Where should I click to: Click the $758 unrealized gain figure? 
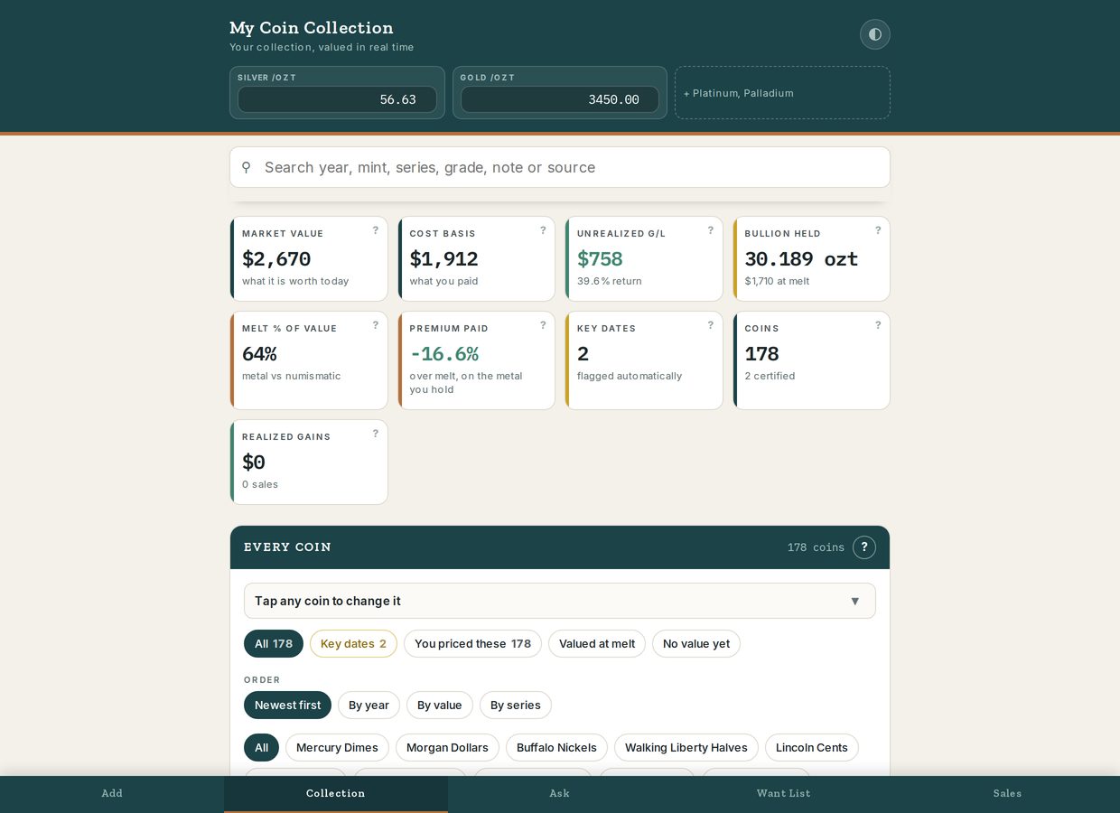click(x=600, y=259)
